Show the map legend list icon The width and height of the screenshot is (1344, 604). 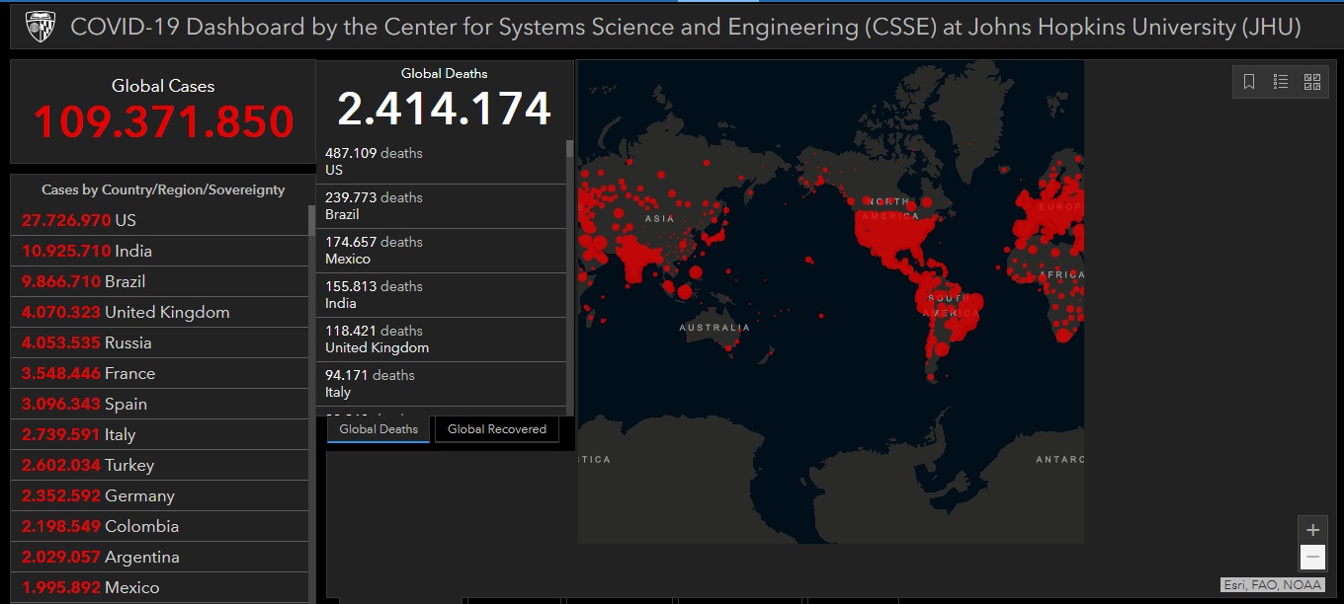tap(1281, 82)
